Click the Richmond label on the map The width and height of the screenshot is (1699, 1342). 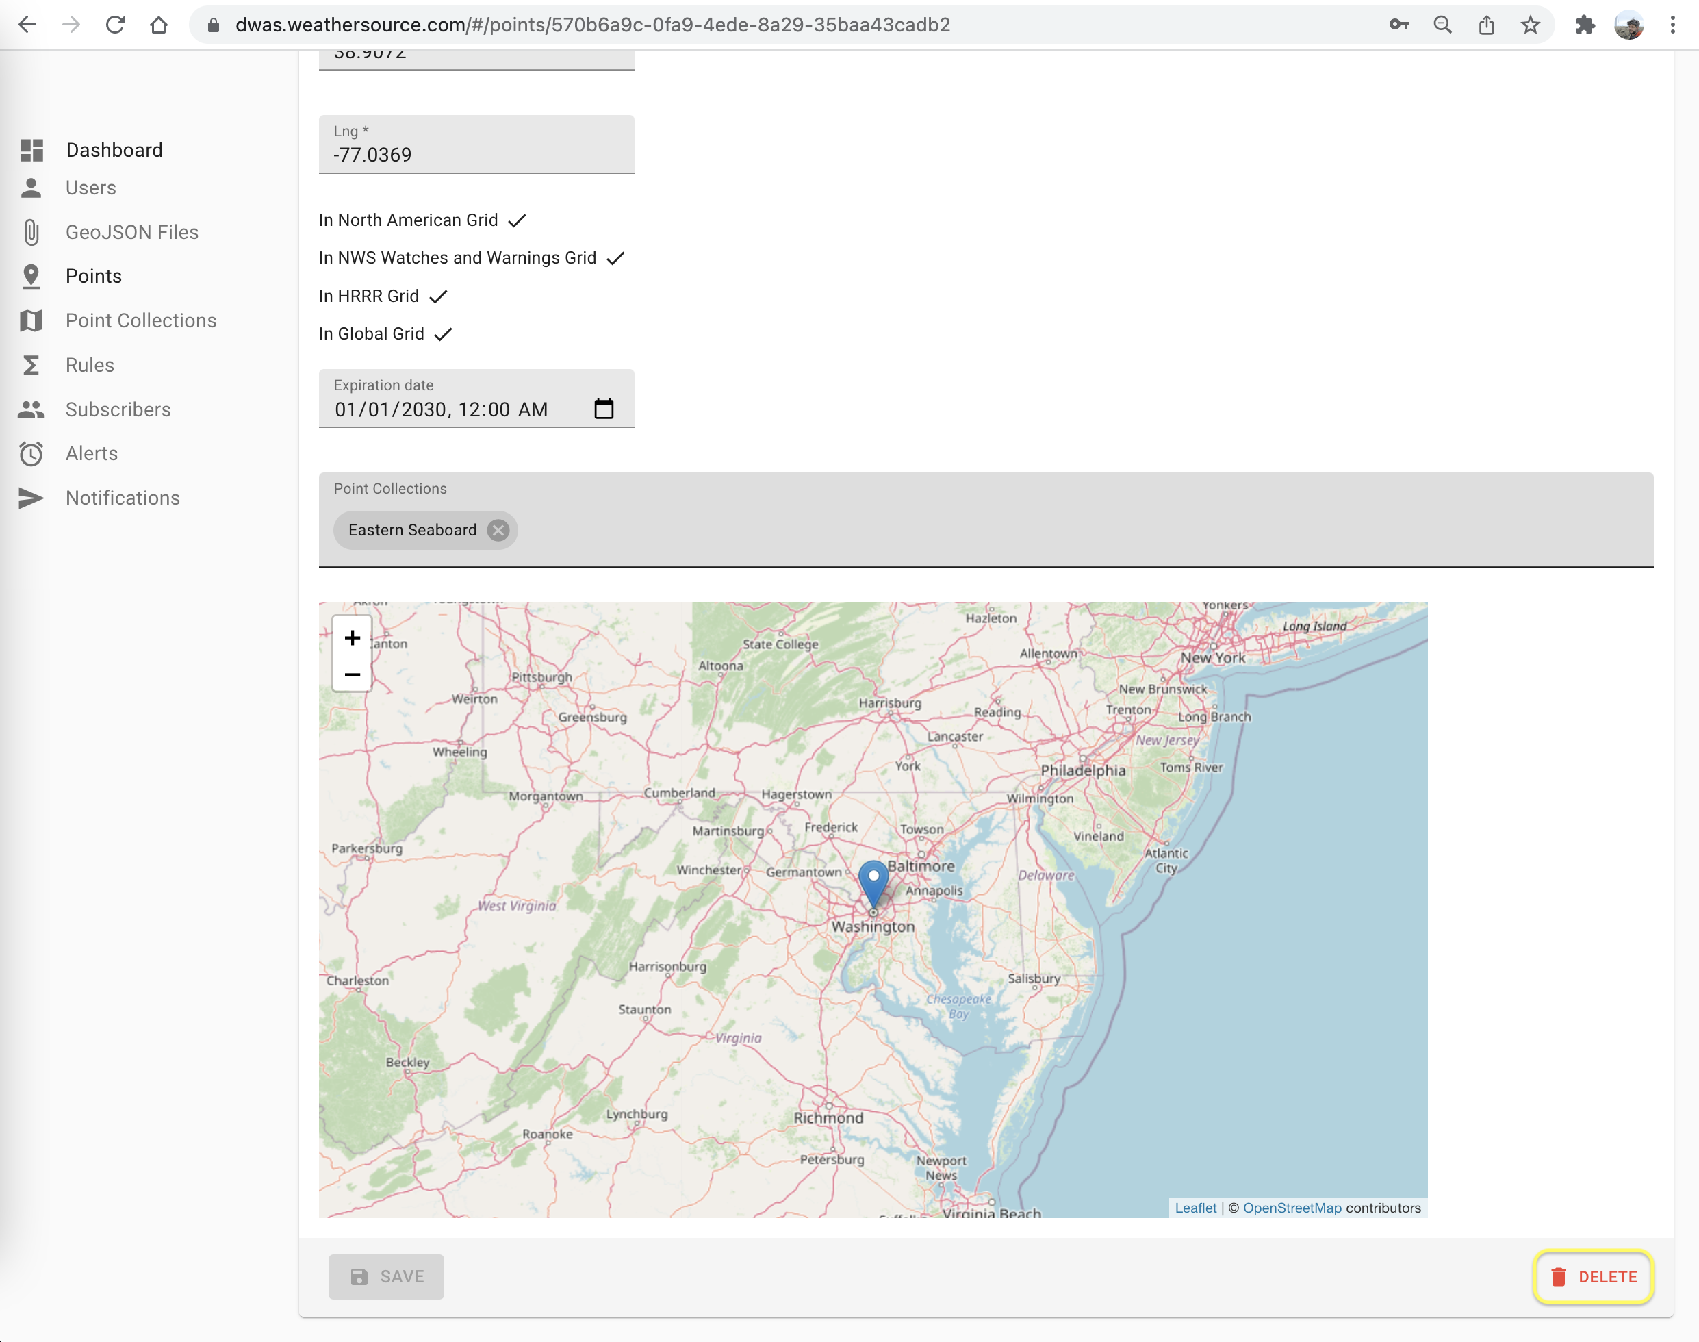tap(828, 1118)
